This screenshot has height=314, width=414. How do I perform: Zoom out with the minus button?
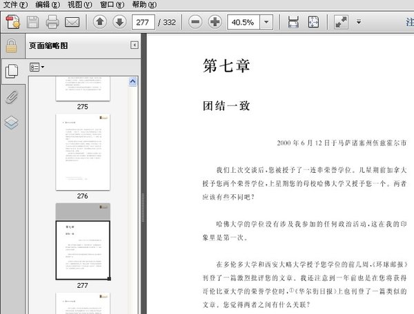195,22
